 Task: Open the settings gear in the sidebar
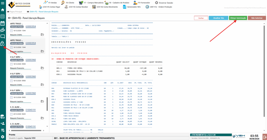(x=3, y=137)
